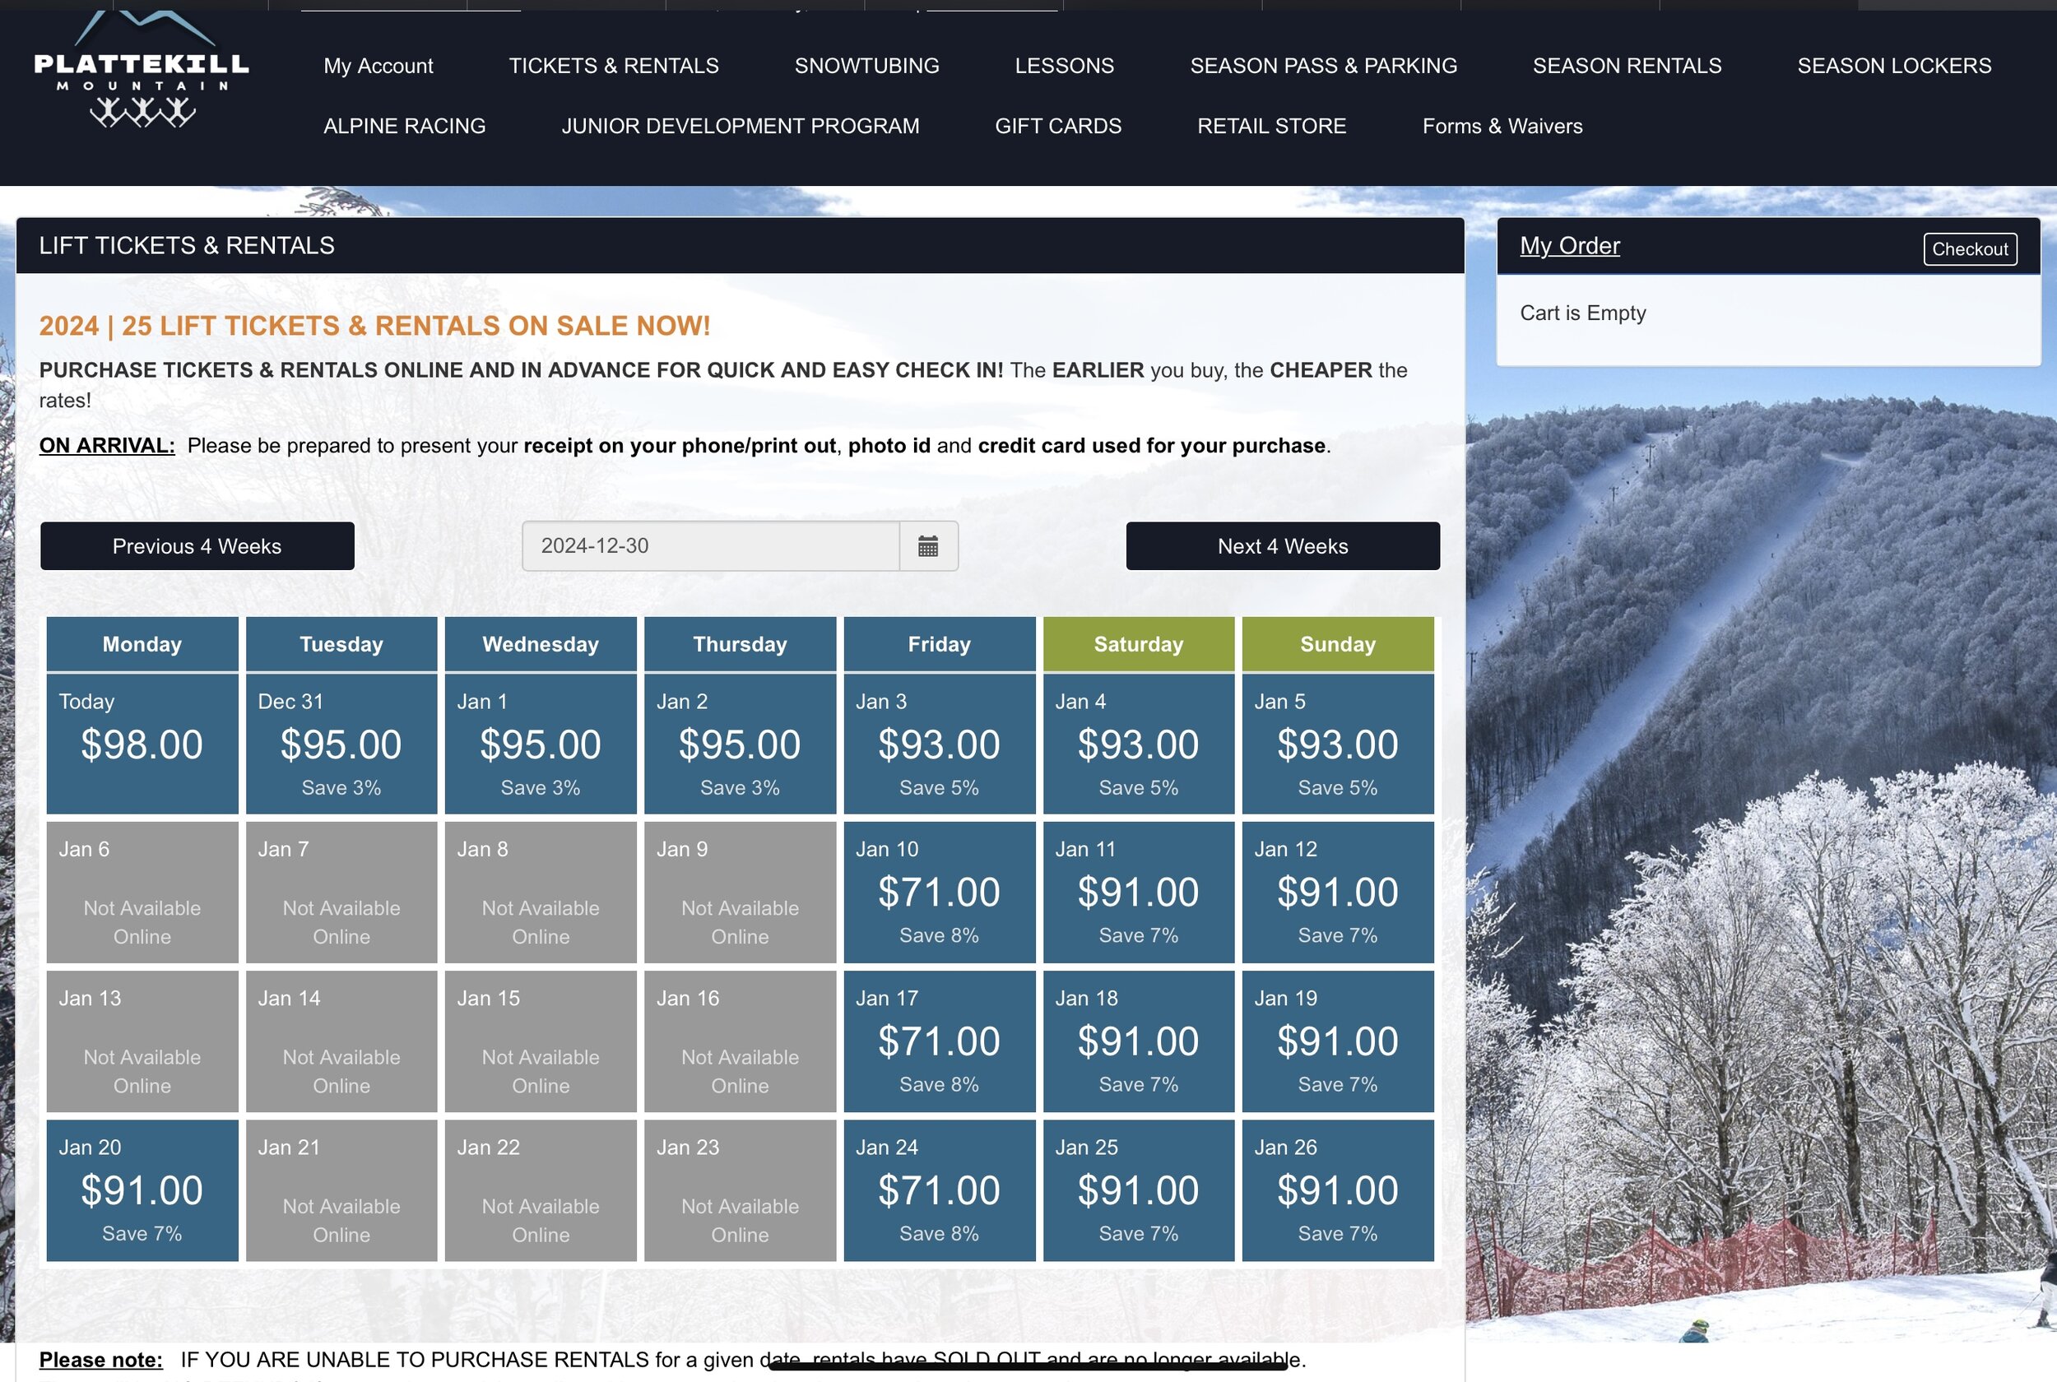Select Jan 20 ticket for $91.00
The width and height of the screenshot is (2057, 1382).
(x=142, y=1190)
